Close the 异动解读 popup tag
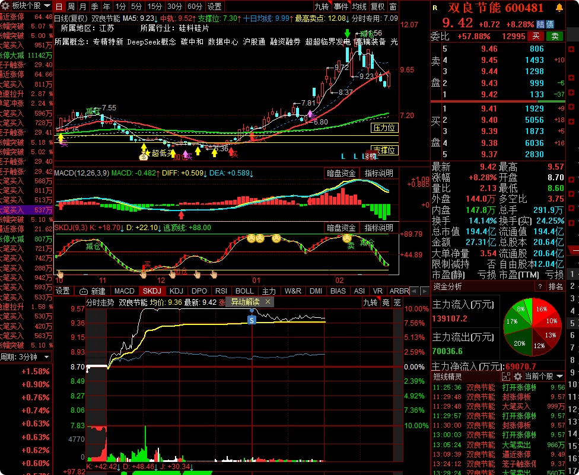This screenshot has height=475, width=579. (268, 302)
